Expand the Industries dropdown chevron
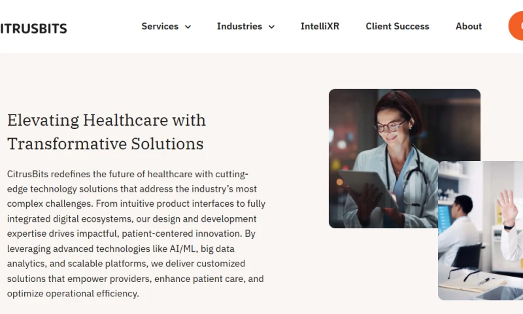 271,27
